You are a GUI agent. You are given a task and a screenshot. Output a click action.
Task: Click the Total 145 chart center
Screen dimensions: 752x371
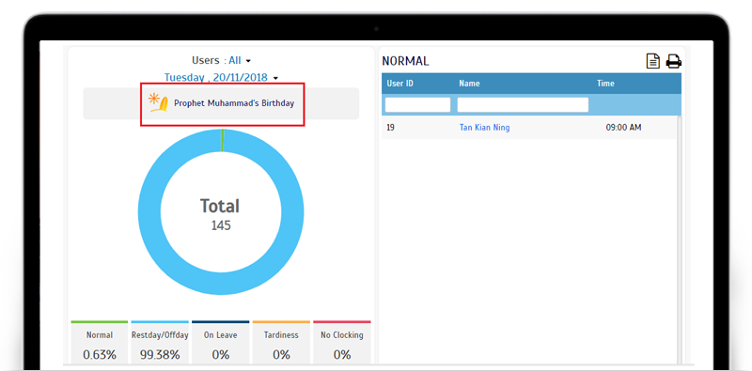click(221, 214)
